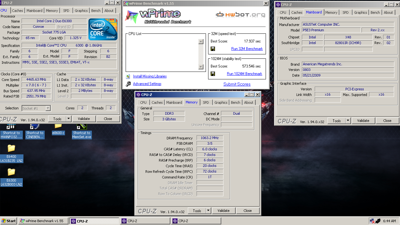Click the DRAM Frequency 1063.2 MHz field

[x=210, y=138]
